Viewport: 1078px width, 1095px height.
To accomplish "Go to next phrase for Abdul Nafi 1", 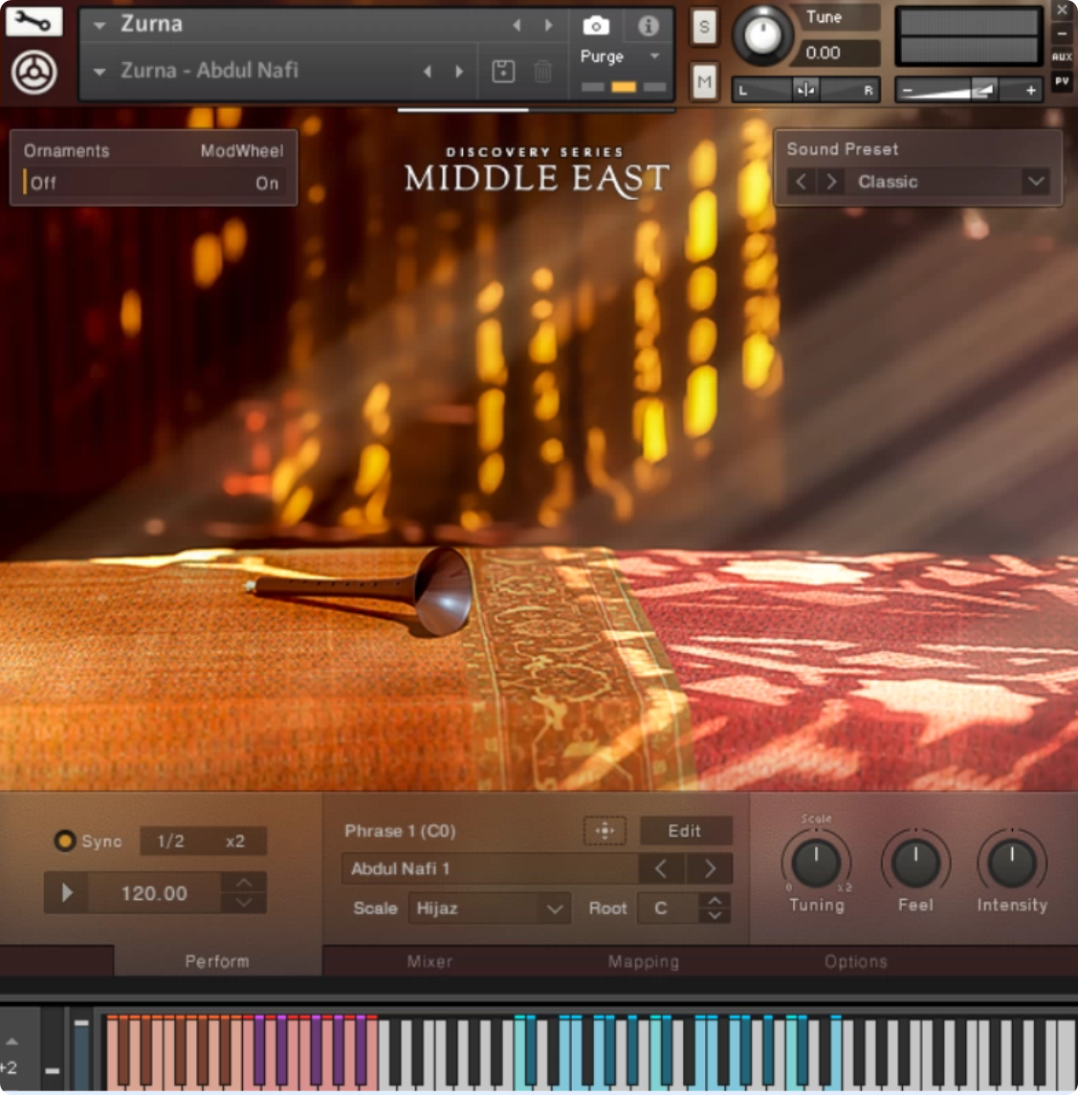I will tap(710, 868).
